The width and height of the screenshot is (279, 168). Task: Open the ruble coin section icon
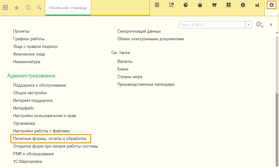(x=243, y=5)
